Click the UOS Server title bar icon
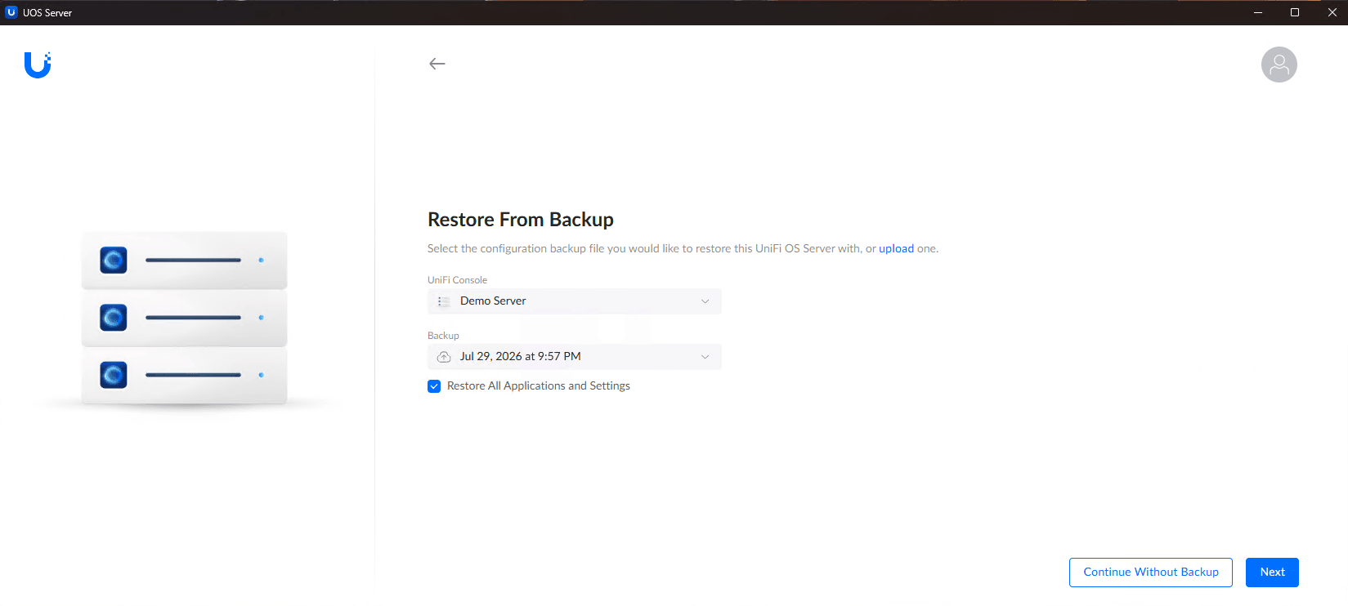The height and width of the screenshot is (606, 1348). (11, 12)
